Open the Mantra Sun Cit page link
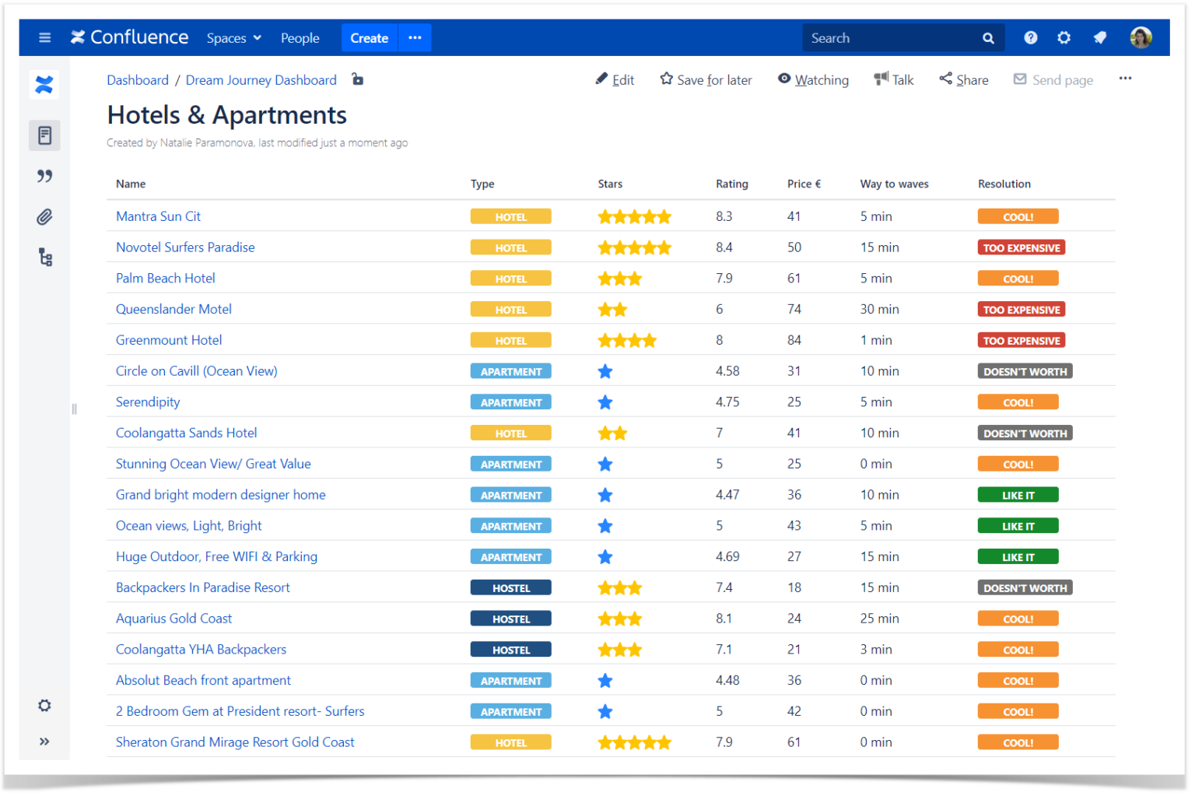The height and width of the screenshot is (796, 1195). tap(158, 216)
